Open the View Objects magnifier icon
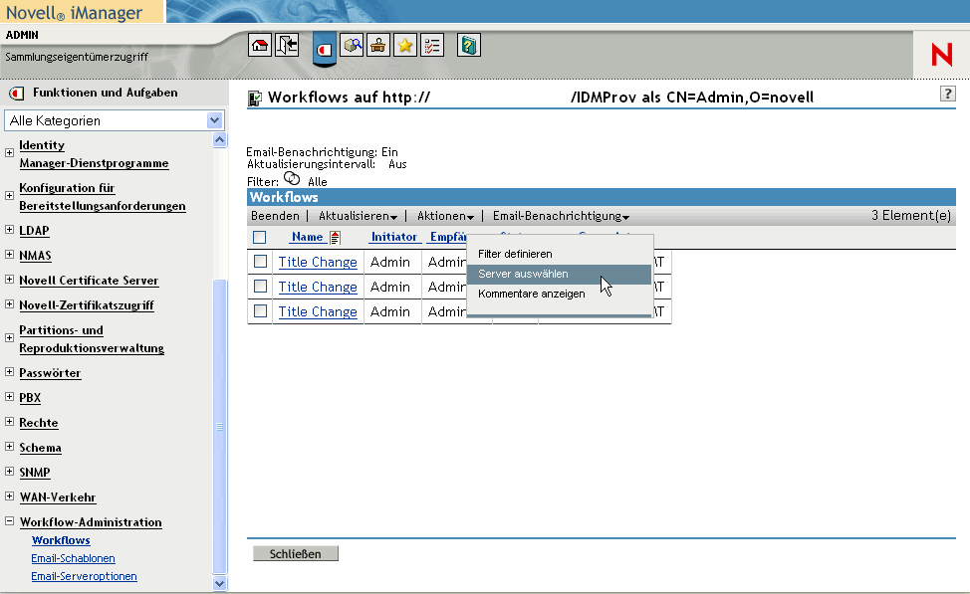The width and height of the screenshot is (970, 594). click(352, 45)
